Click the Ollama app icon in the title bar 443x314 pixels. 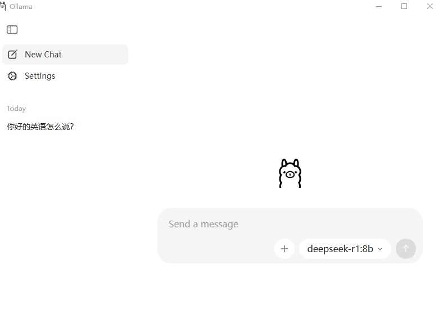click(3, 6)
